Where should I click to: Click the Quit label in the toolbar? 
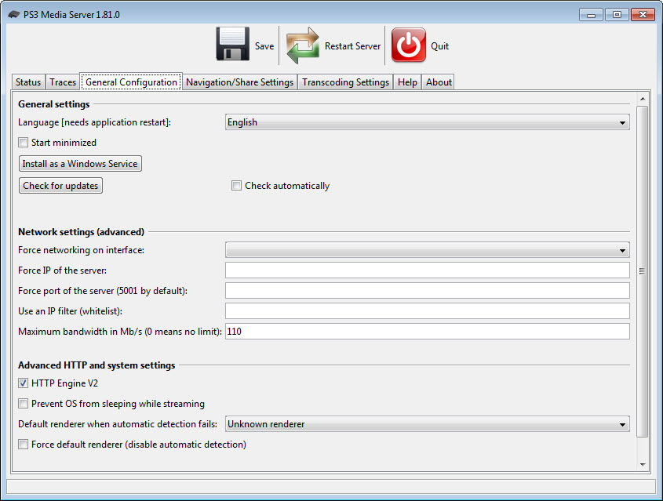[439, 46]
